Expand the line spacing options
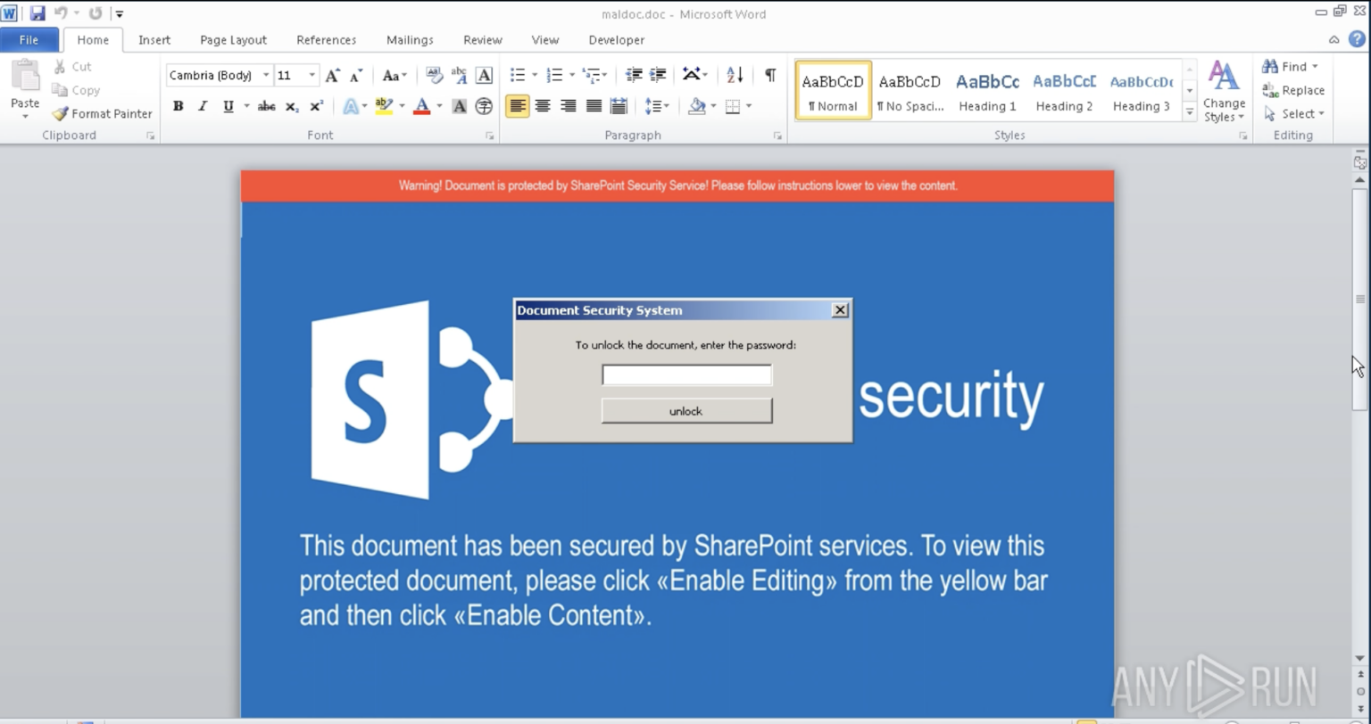The height and width of the screenshot is (724, 1371). pos(668,105)
